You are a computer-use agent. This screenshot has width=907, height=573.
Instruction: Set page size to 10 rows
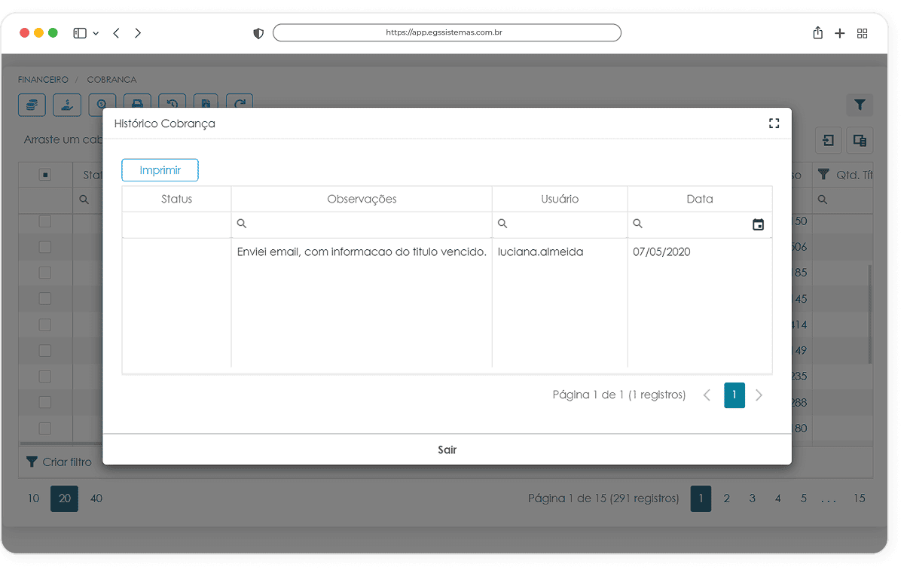pyautogui.click(x=34, y=498)
